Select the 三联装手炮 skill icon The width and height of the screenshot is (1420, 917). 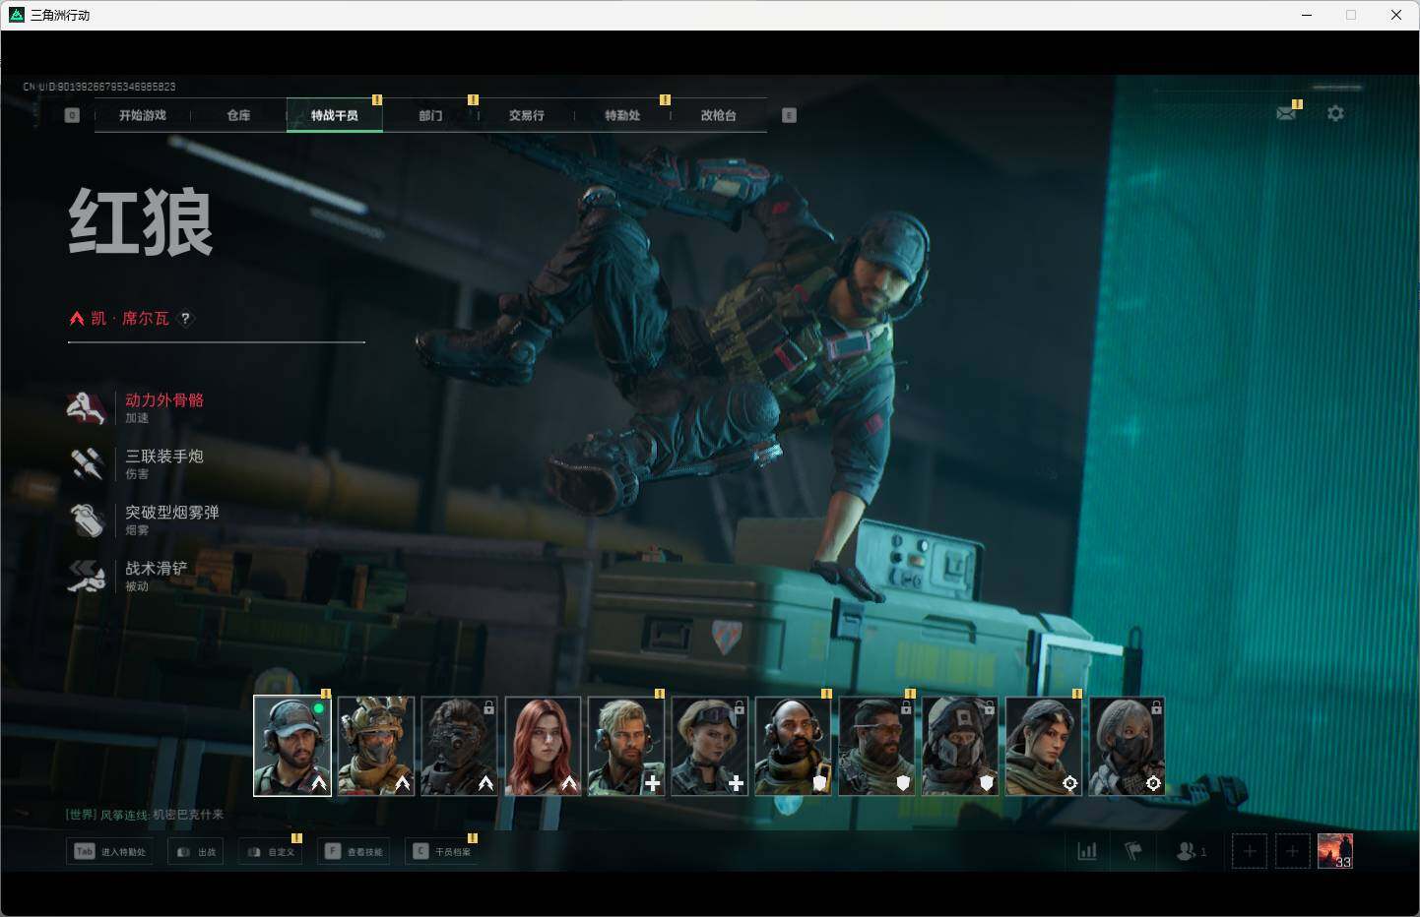point(86,463)
